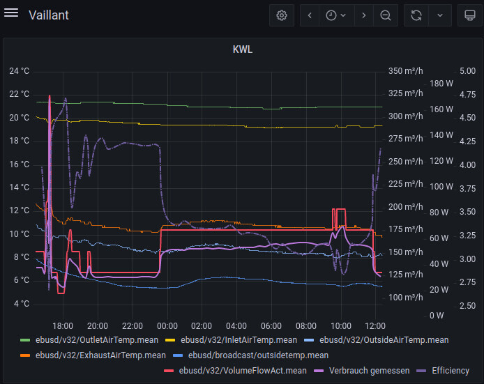Shift time range forward

coord(363,15)
